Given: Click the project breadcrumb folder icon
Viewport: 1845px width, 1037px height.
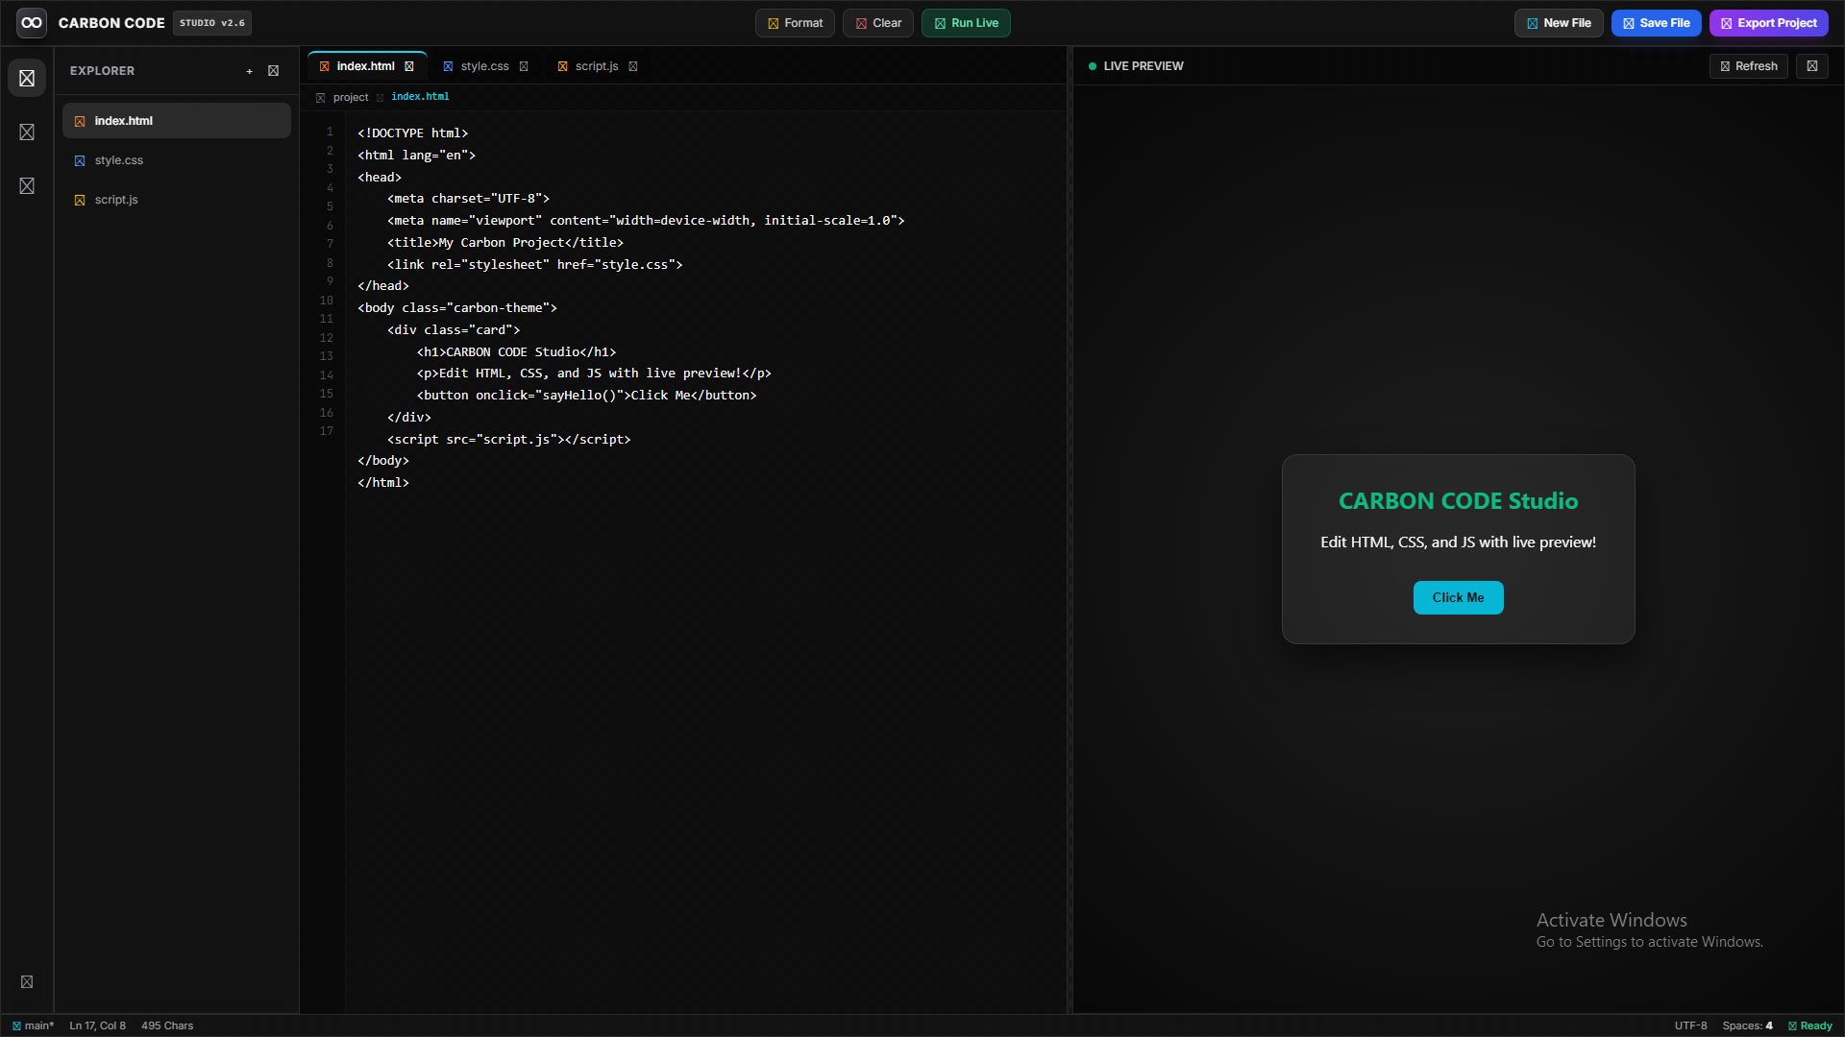Looking at the screenshot, I should pyautogui.click(x=321, y=98).
